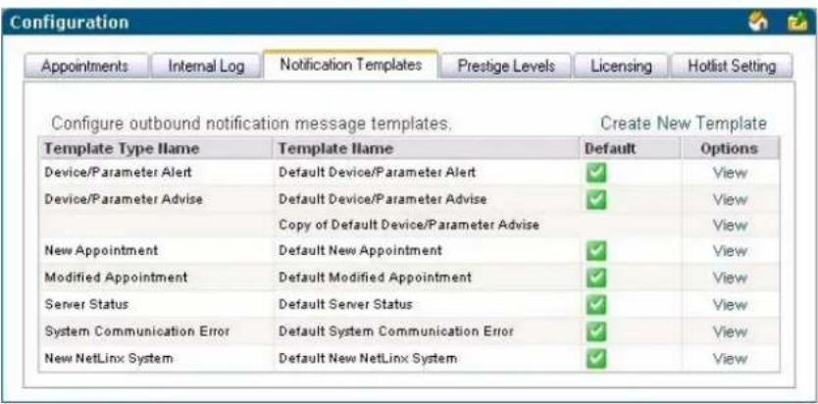Click 'Default Device/Parameter Advise' template name
Screen dimensions: 818x404
[383, 199]
